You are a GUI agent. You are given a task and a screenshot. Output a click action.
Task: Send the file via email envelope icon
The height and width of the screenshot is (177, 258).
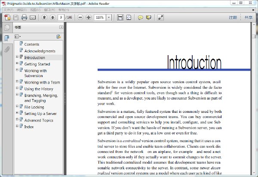pos(33,17)
